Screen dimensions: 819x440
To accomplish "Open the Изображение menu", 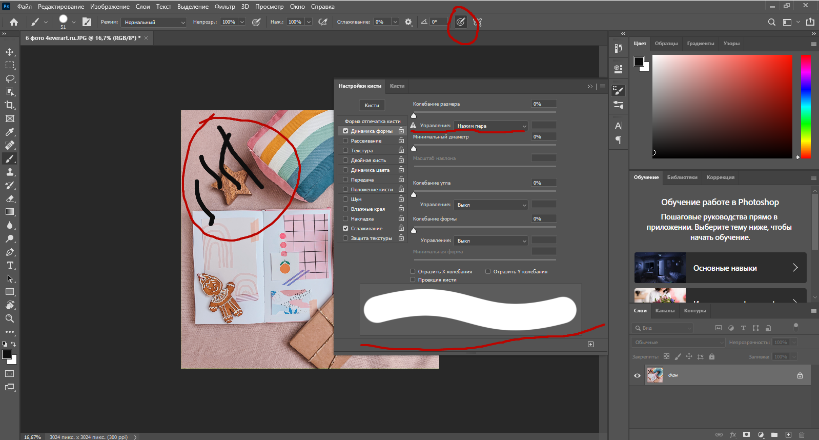I will click(x=110, y=7).
